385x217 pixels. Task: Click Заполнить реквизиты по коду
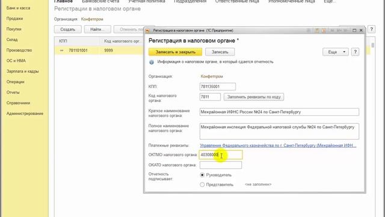pyautogui.click(x=254, y=97)
